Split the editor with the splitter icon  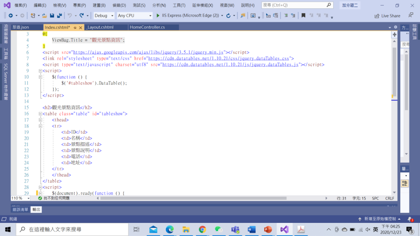coord(395,34)
